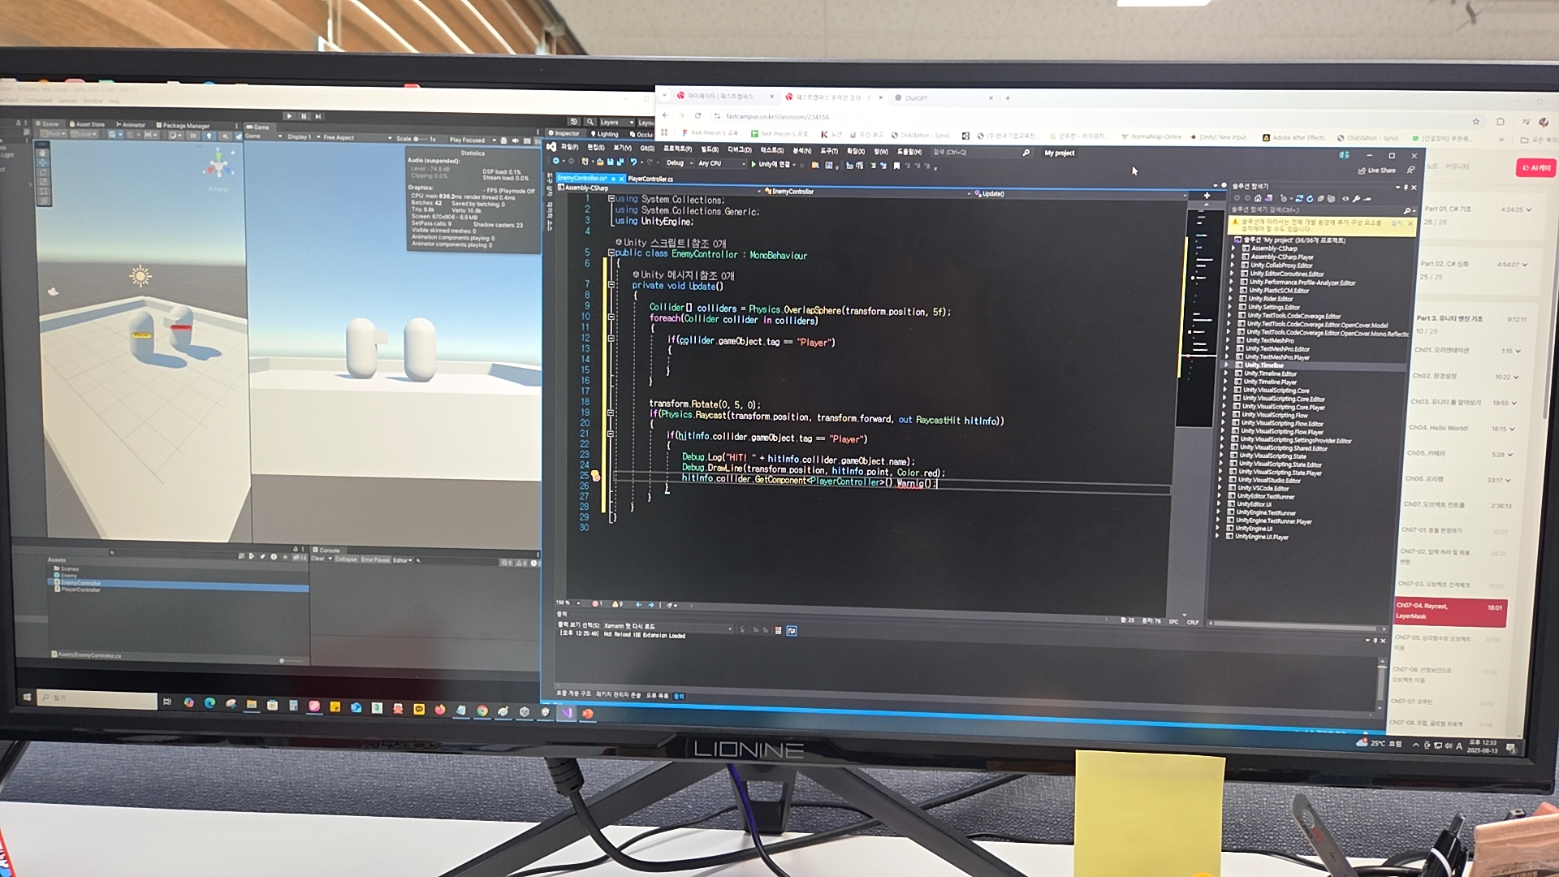Expand Assembly-CSharp project node

(x=1233, y=248)
